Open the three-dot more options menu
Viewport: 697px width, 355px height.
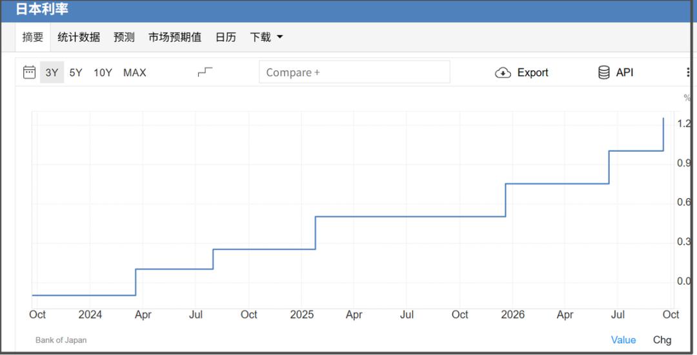688,72
